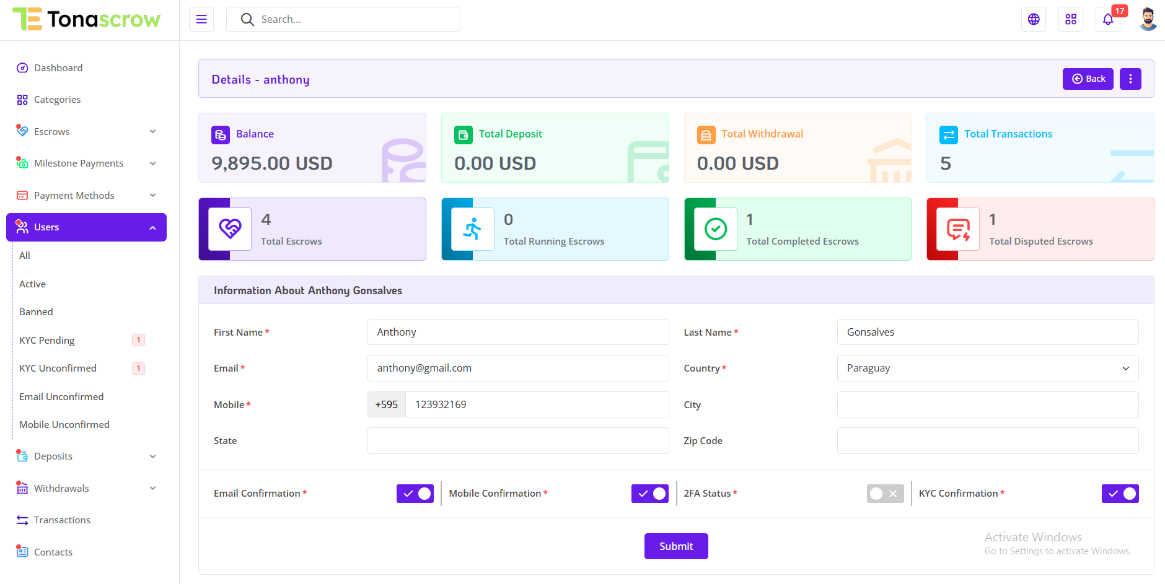Open the Country dropdown showing Paraguay
The width and height of the screenshot is (1165, 584).
[x=987, y=368]
